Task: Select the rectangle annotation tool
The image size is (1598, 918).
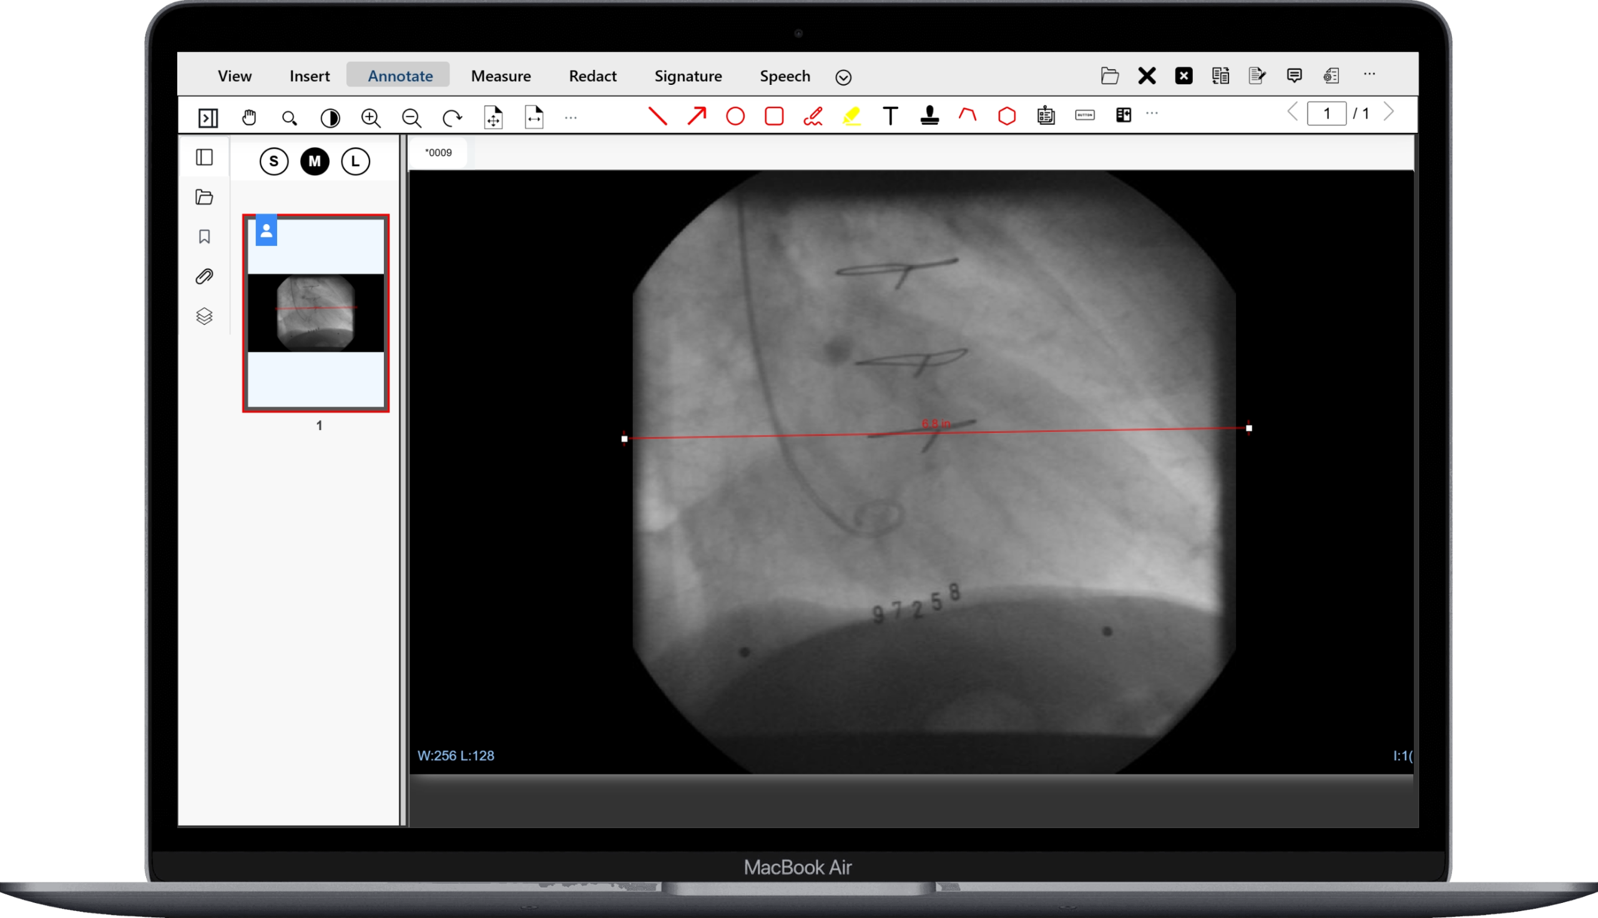Action: pyautogui.click(x=774, y=117)
